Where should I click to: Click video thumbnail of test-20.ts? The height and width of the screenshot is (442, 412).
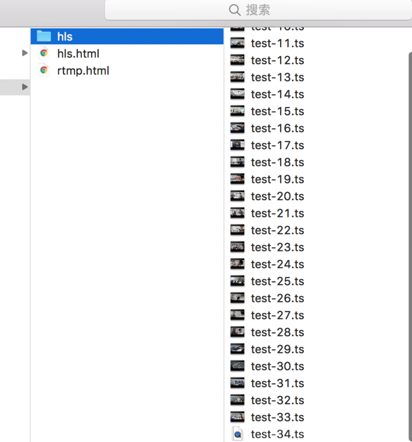point(237,196)
